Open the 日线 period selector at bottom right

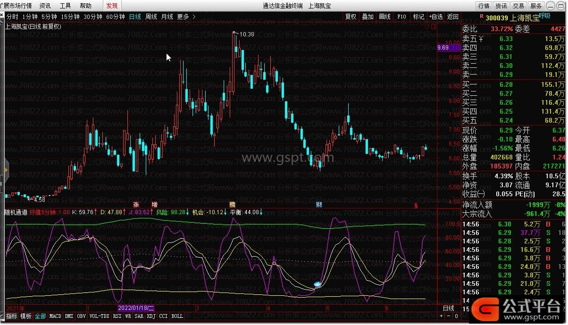tap(448, 308)
